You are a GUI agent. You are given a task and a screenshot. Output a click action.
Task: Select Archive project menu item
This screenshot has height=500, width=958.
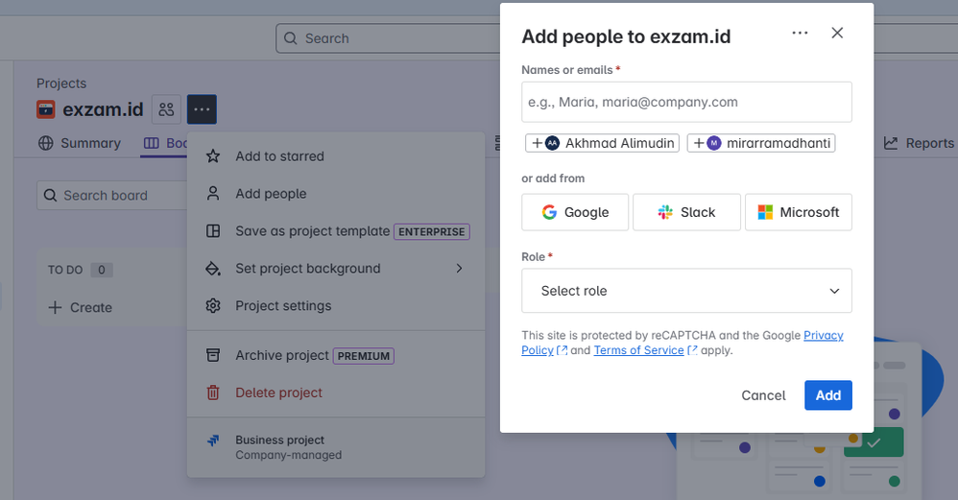click(x=336, y=355)
